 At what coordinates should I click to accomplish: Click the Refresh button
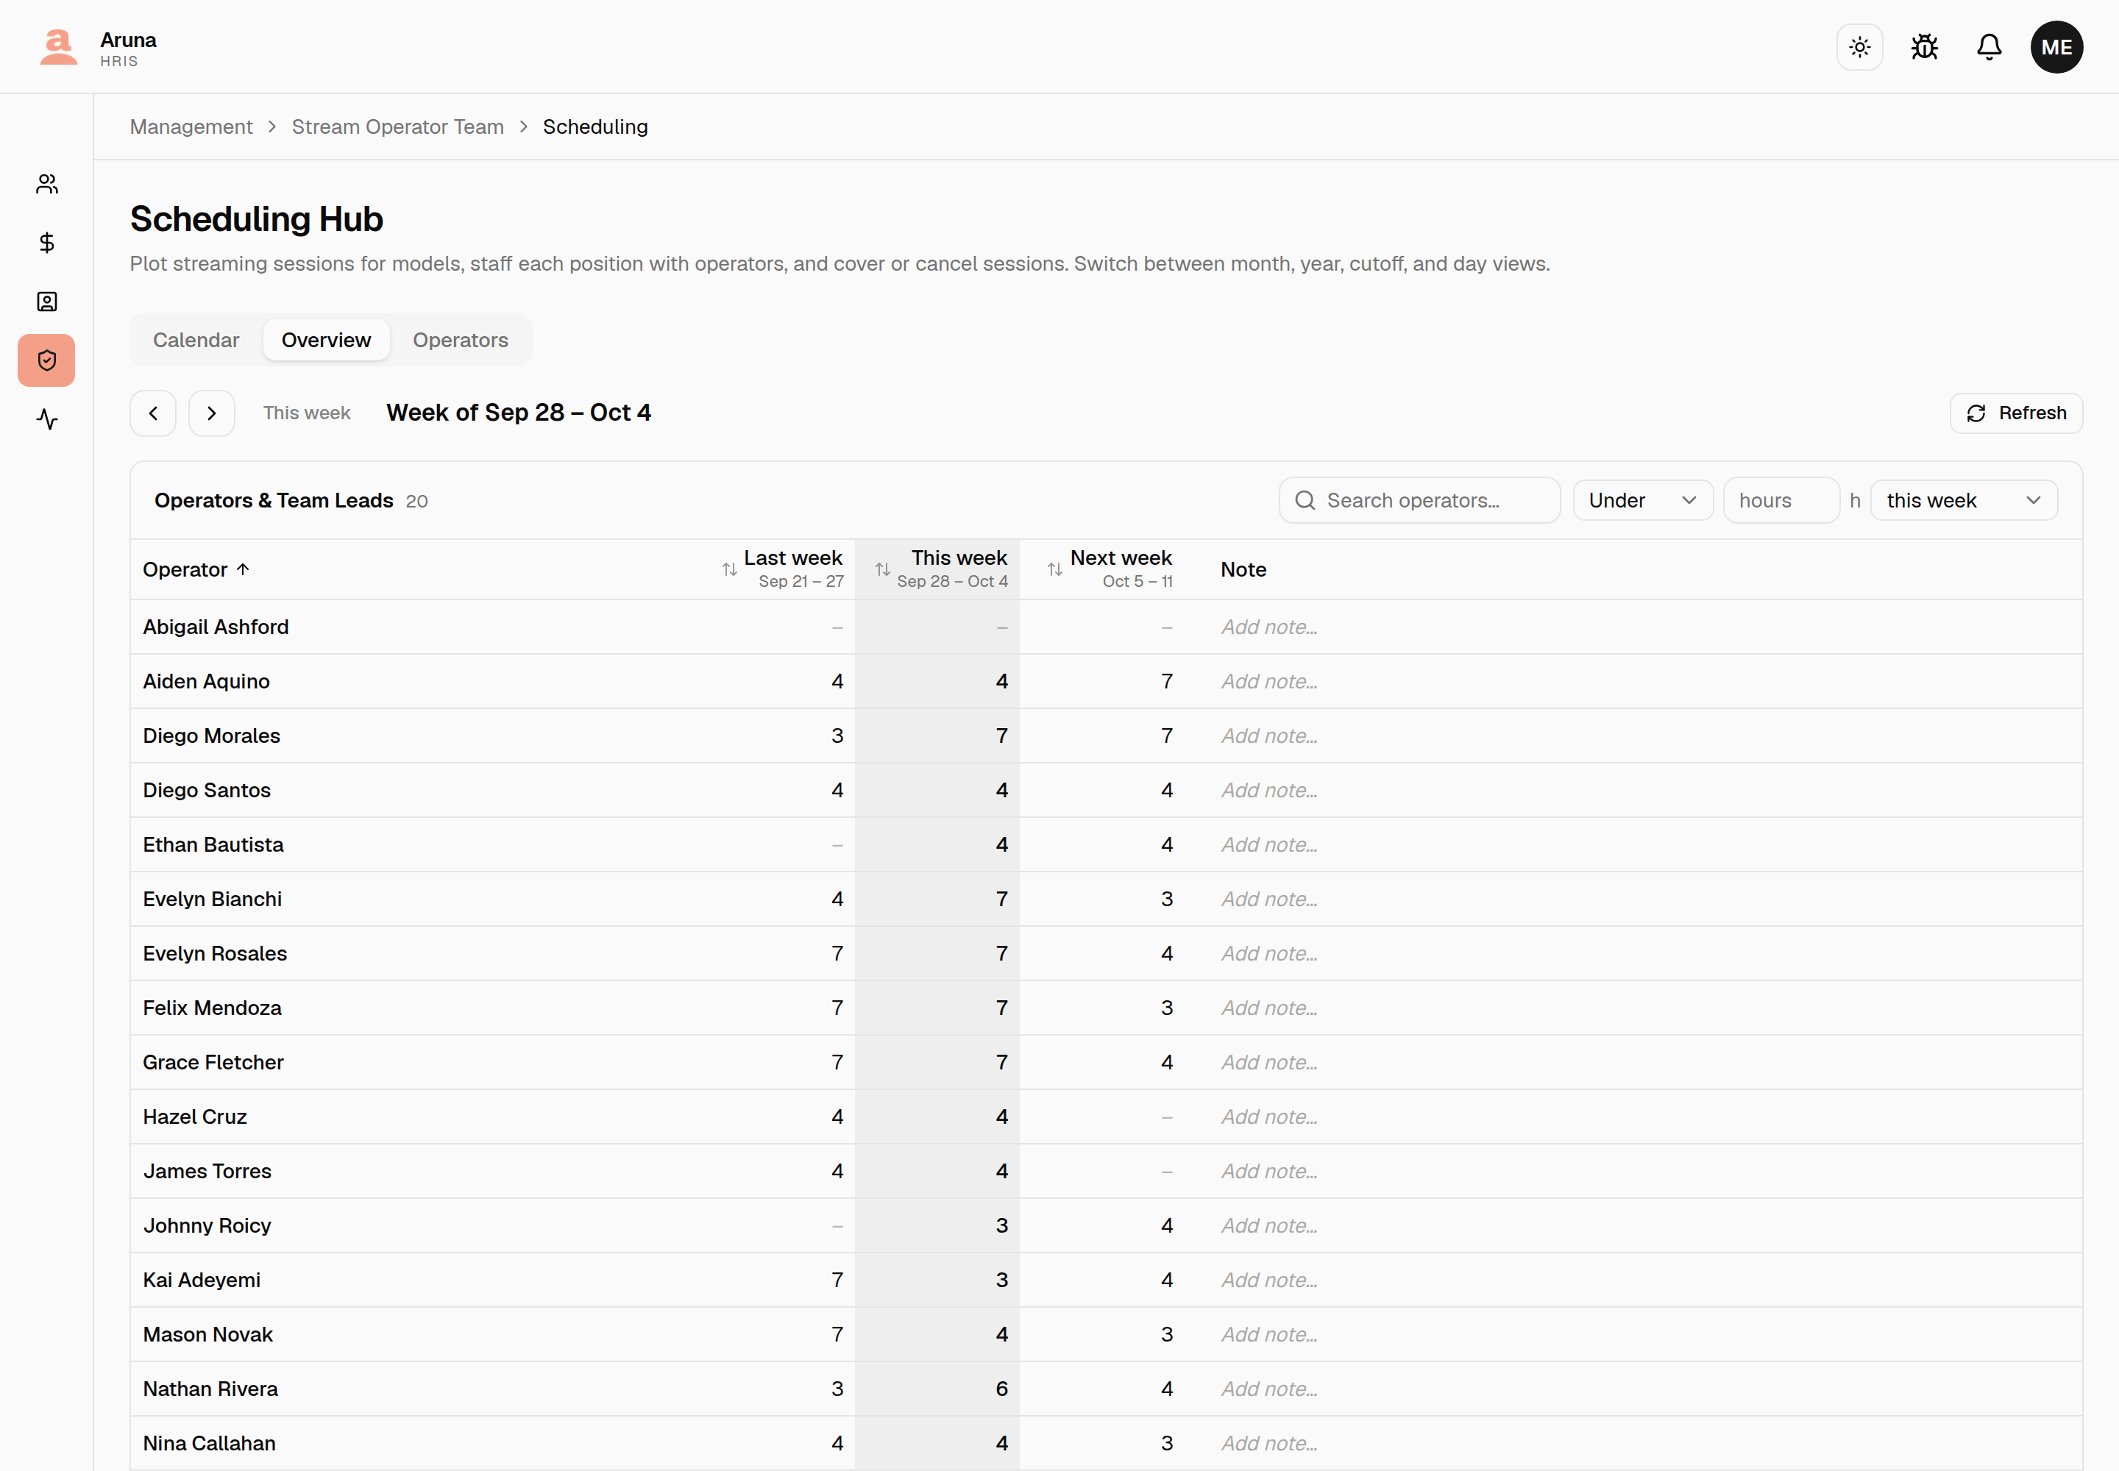[2016, 413]
